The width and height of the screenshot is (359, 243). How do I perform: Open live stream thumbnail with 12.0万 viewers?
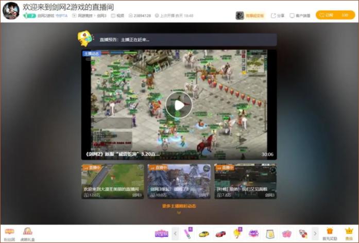pyautogui.click(x=113, y=181)
